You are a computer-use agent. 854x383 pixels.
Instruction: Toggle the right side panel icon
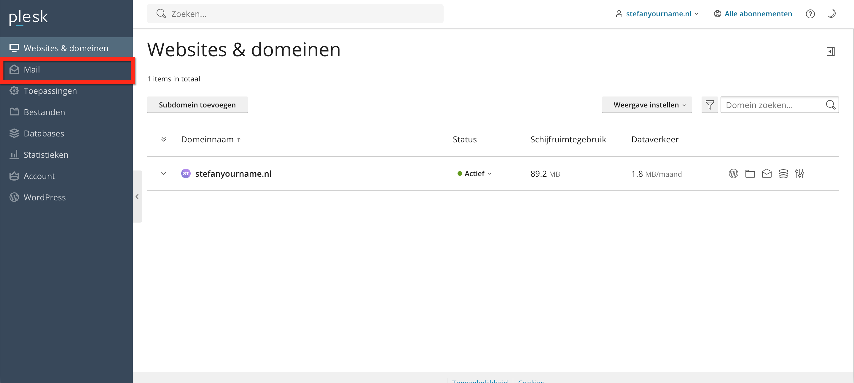tap(831, 52)
